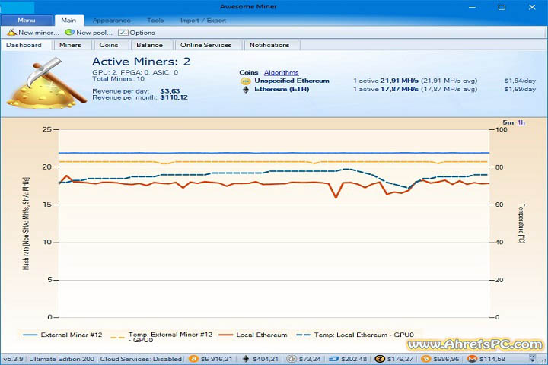548x365 pixels.
Task: Click Monero price $114,58
Action: pyautogui.click(x=492, y=359)
